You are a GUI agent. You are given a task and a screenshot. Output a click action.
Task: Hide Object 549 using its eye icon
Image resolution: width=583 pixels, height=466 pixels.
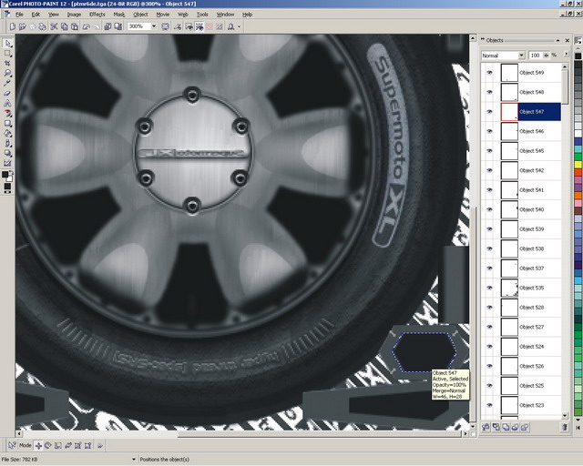(489, 72)
